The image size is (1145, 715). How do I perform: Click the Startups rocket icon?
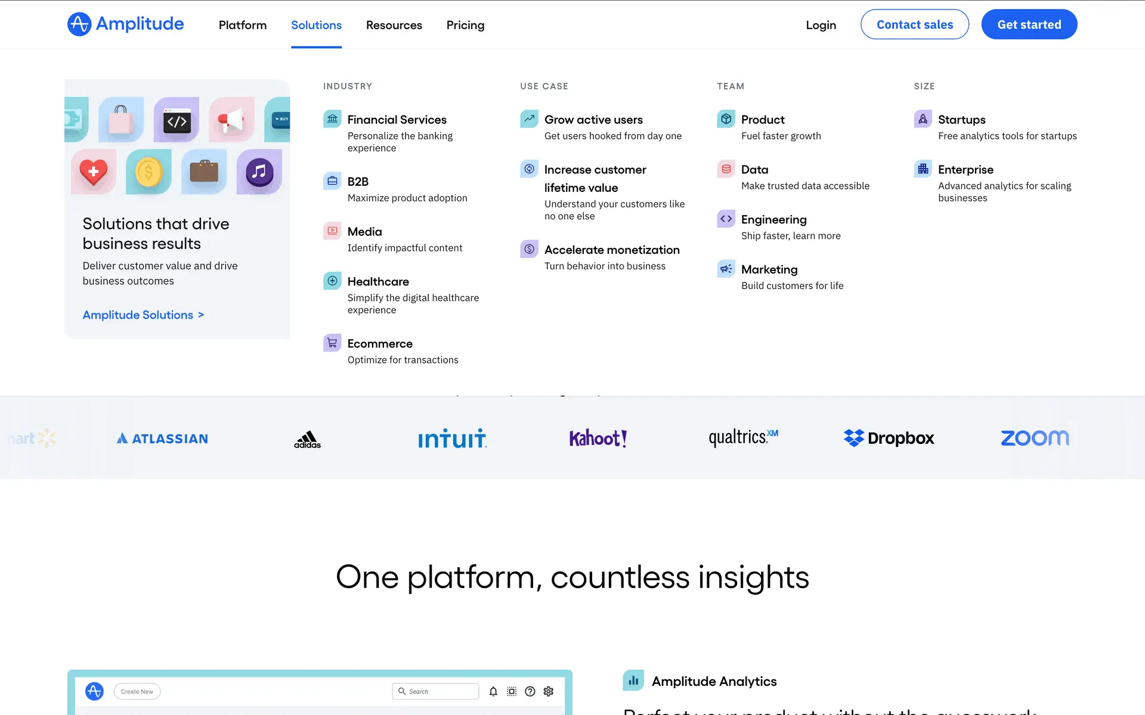click(x=923, y=119)
